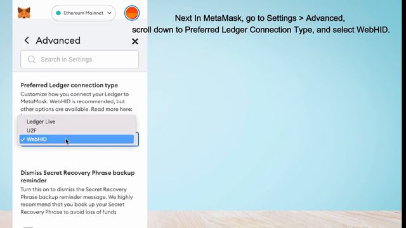
Task: Close the Advanced settings with X
Action: 135,41
